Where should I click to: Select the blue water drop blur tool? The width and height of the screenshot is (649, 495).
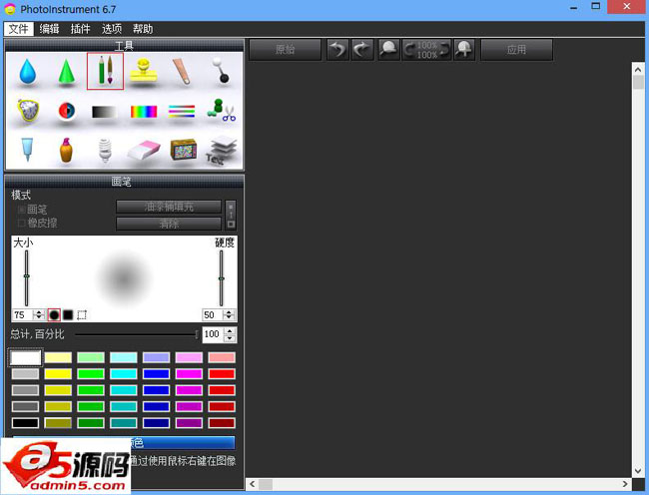coord(27,72)
